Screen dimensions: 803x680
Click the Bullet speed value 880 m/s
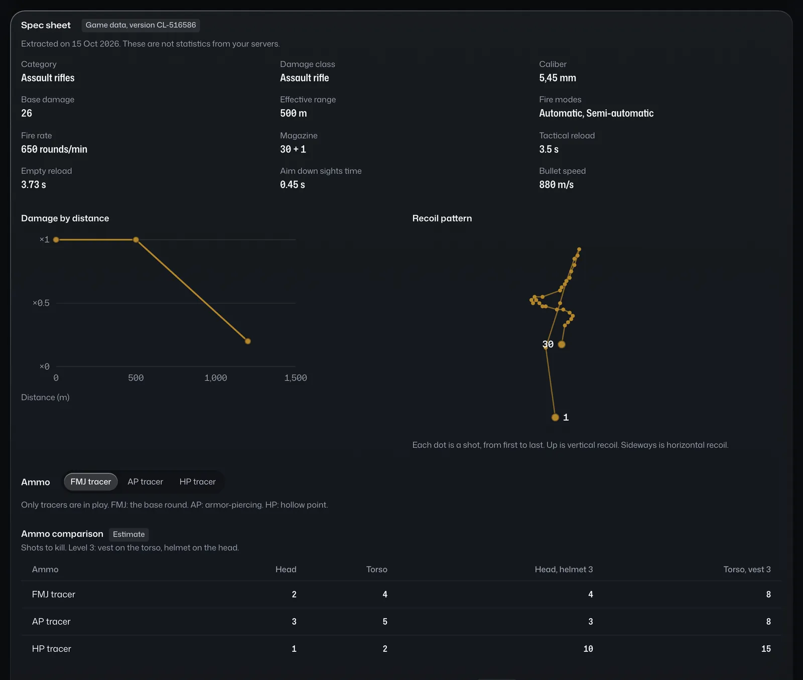point(557,185)
